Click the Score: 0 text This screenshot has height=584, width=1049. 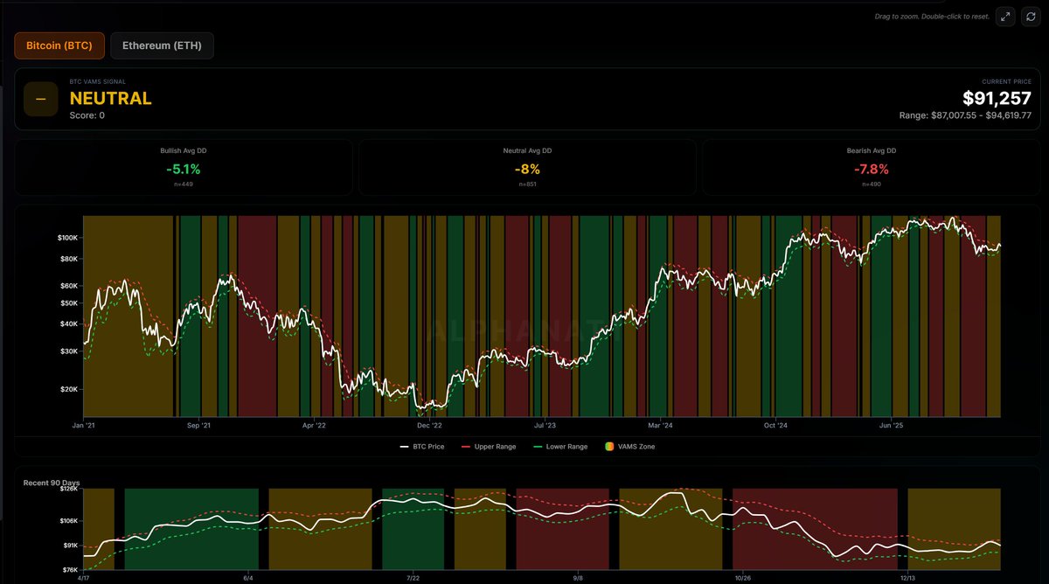[x=87, y=115]
